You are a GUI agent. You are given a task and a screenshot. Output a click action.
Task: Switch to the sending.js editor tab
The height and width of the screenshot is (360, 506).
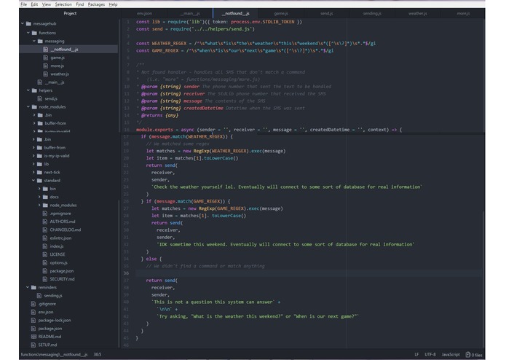(372, 14)
